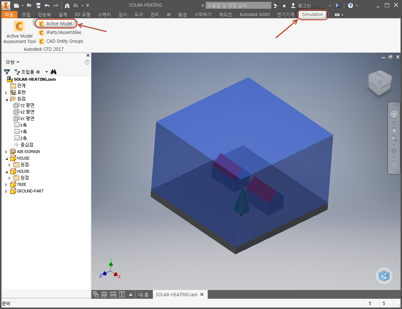
Task: Close the SOLAR-HEATING.iam document tab
Action: point(202,294)
